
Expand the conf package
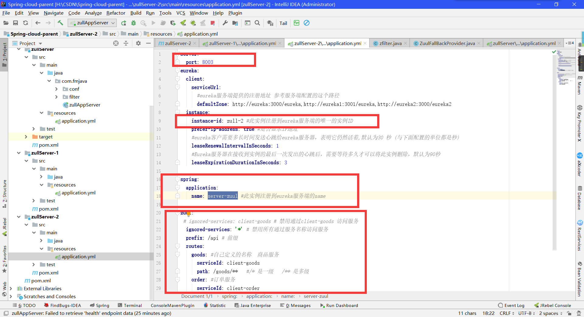56,89
